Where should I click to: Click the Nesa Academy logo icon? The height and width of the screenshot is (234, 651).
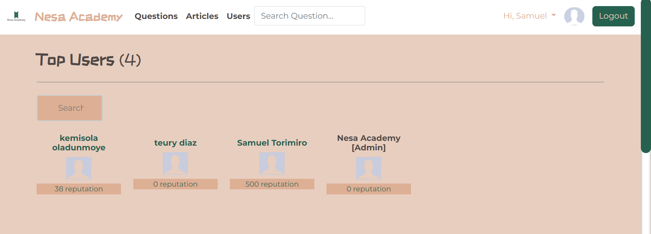[x=16, y=16]
